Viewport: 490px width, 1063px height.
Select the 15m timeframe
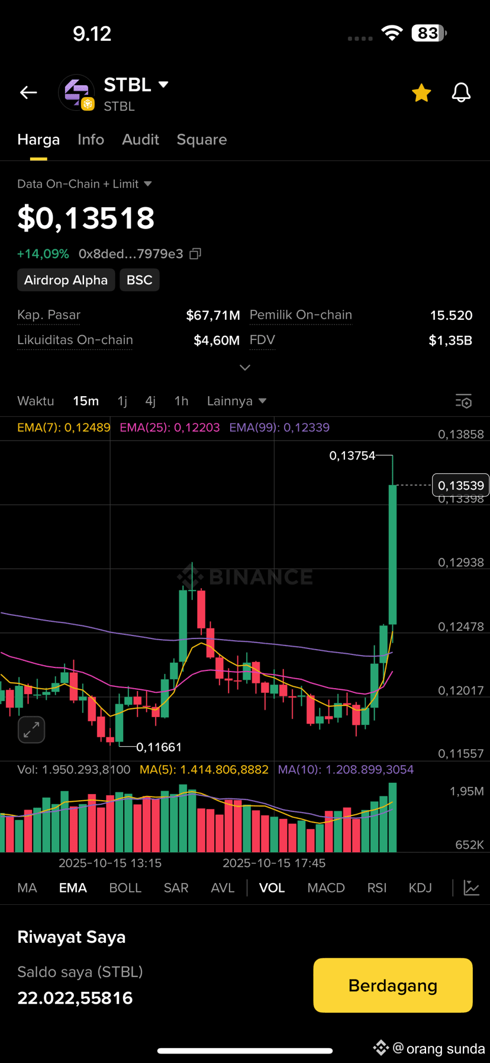pos(86,401)
